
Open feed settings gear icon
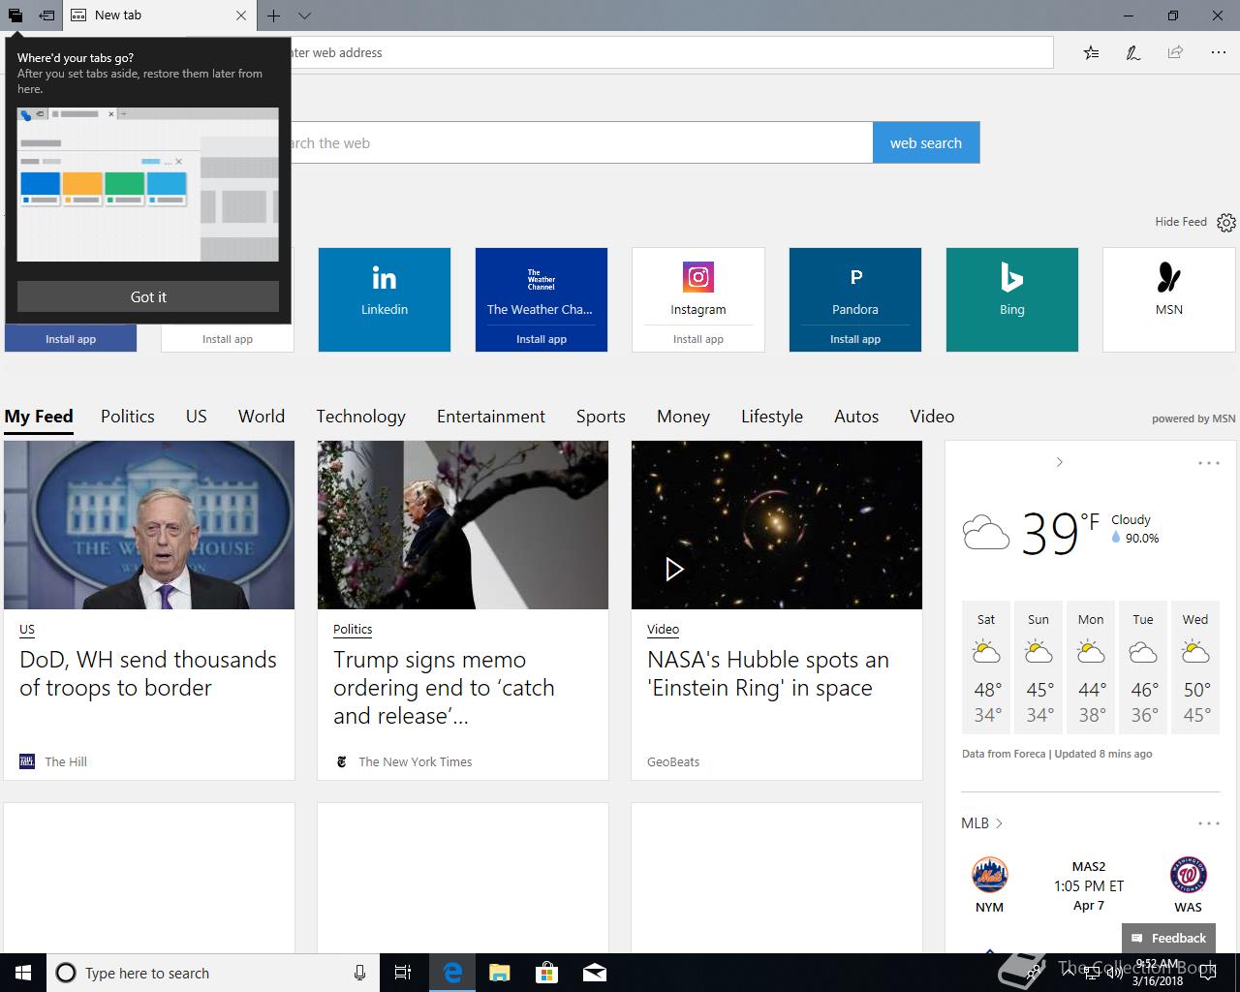[1226, 223]
